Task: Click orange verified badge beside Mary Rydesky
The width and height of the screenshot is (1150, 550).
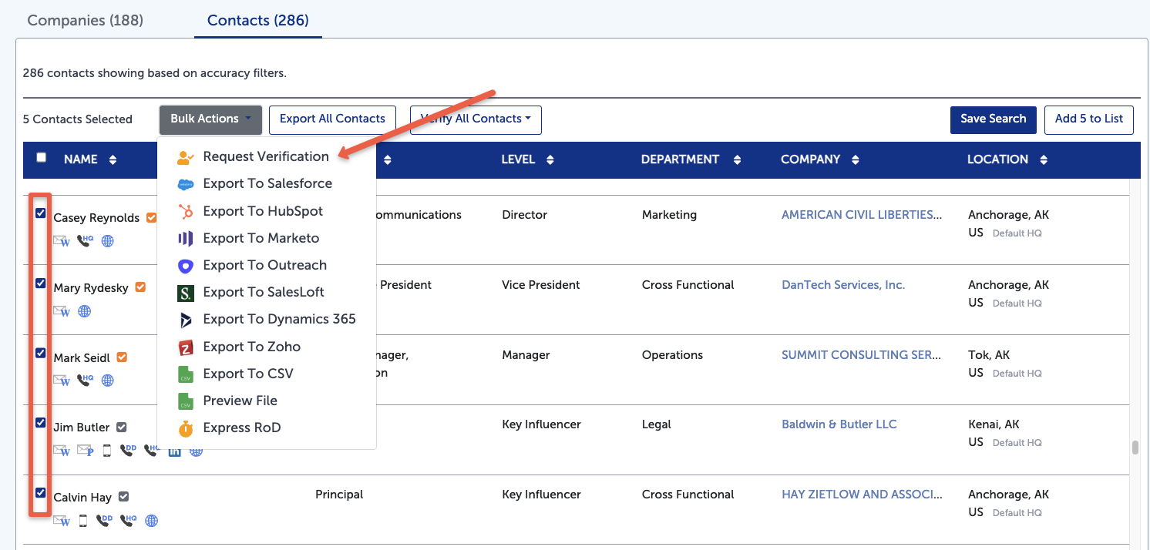Action: [140, 287]
